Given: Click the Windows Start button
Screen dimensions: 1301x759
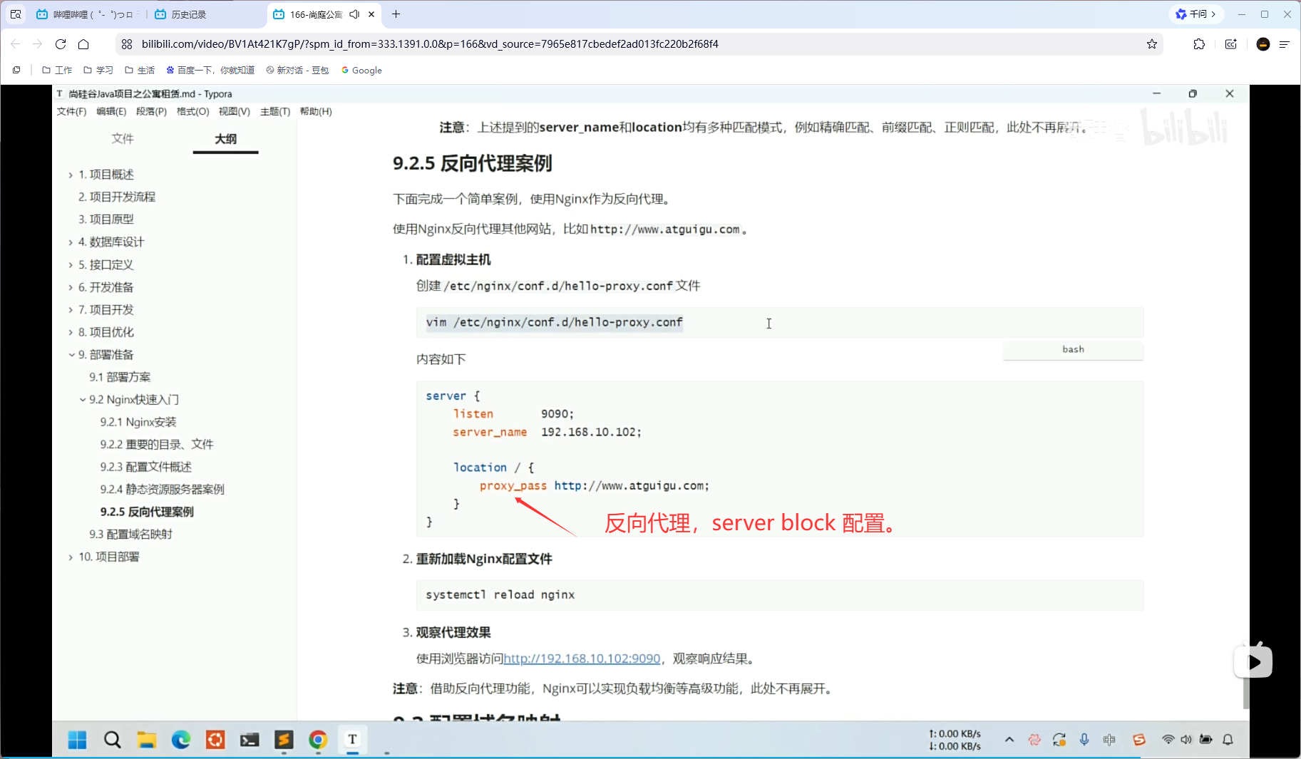Looking at the screenshot, I should [77, 740].
